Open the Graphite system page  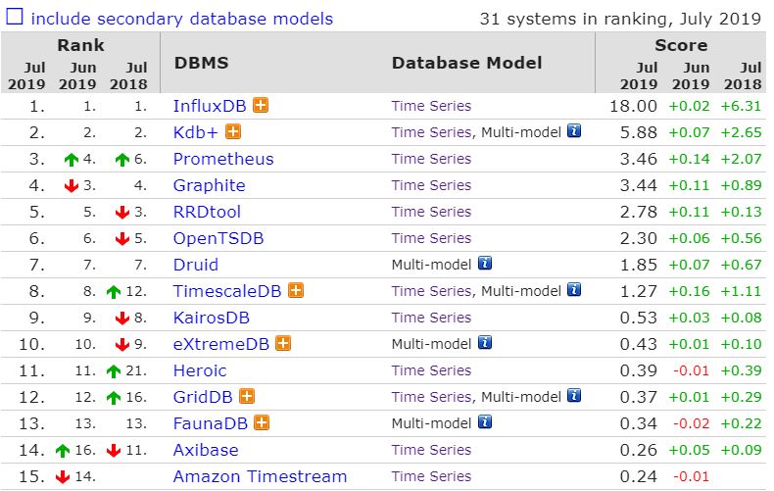(x=209, y=186)
